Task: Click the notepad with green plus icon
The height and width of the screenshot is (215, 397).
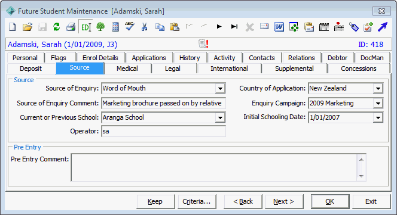Action: point(368,27)
